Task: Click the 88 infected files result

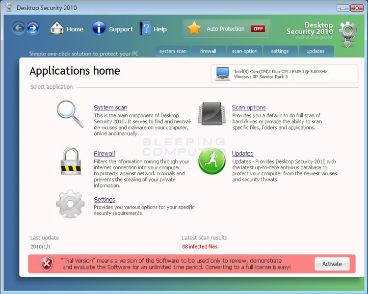Action: click(200, 246)
